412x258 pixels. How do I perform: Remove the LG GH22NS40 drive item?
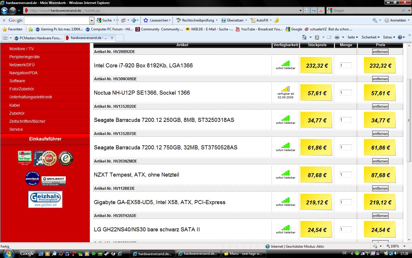click(380, 216)
